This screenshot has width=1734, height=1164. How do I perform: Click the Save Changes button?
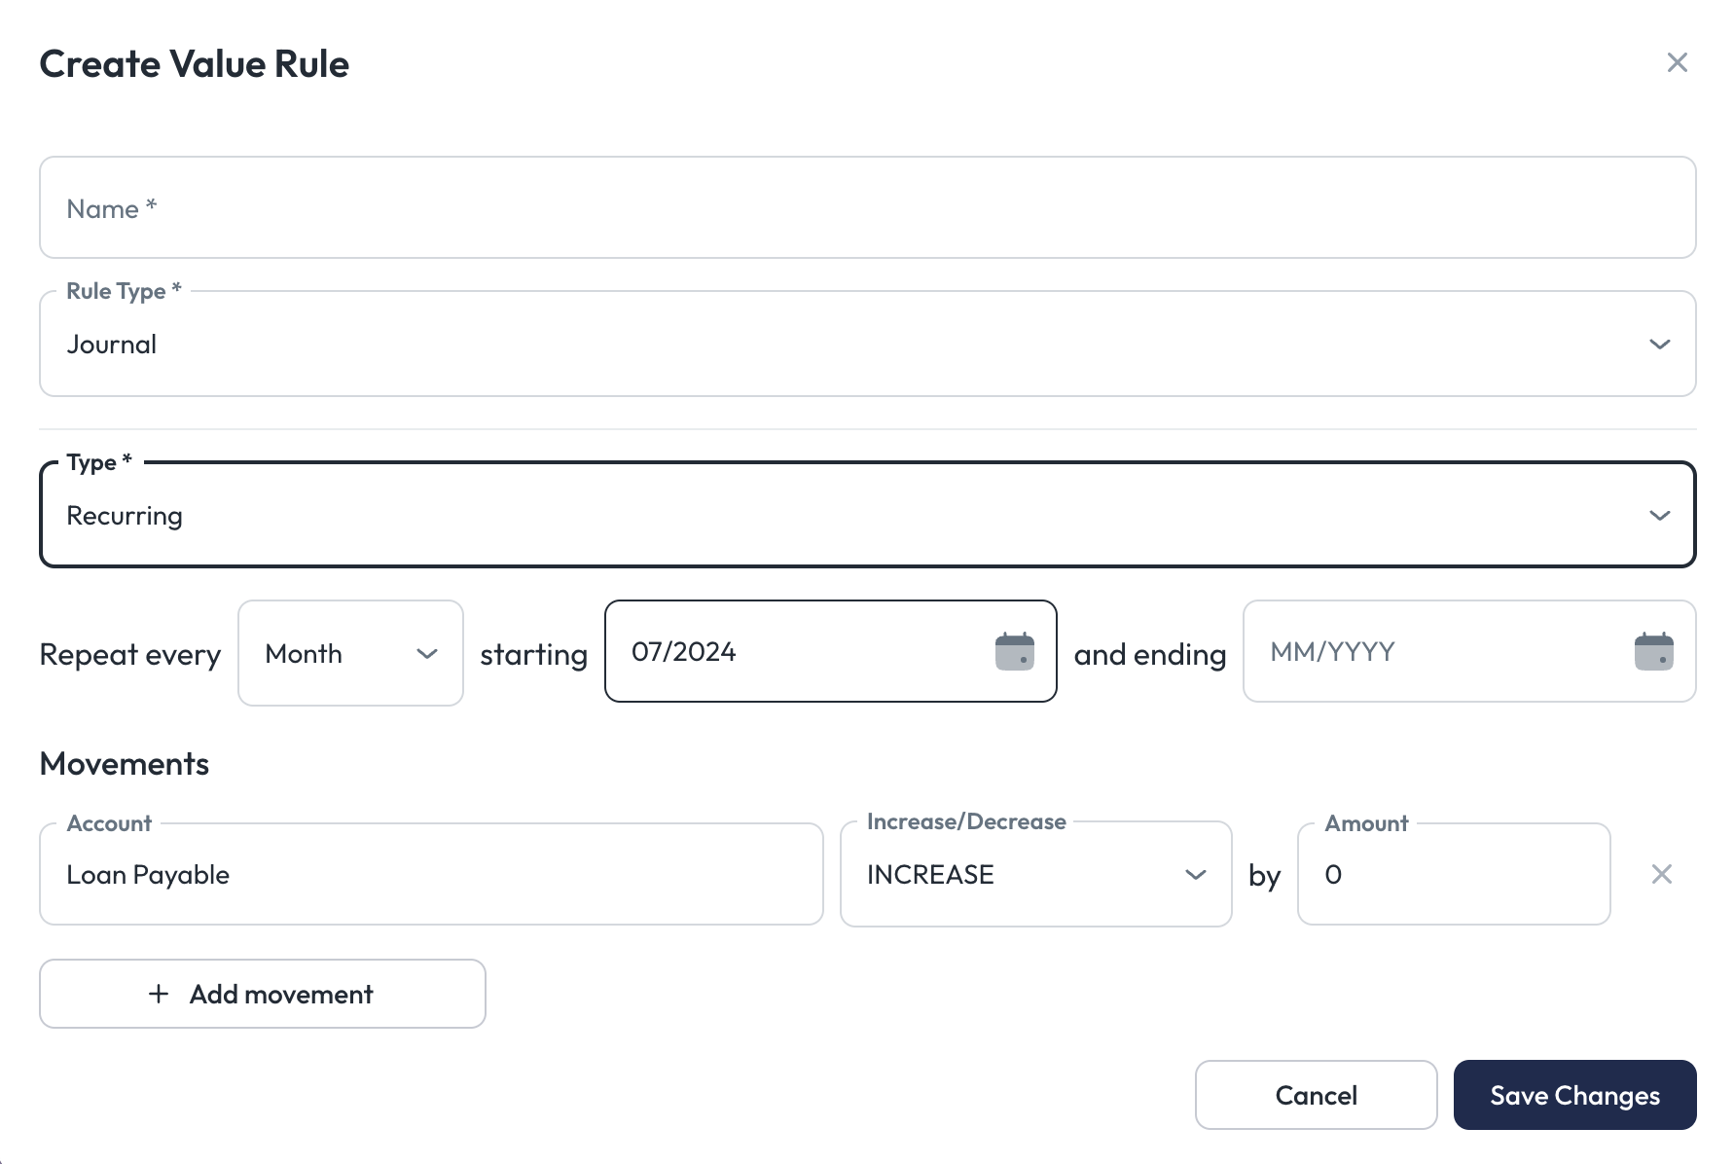tap(1574, 1095)
